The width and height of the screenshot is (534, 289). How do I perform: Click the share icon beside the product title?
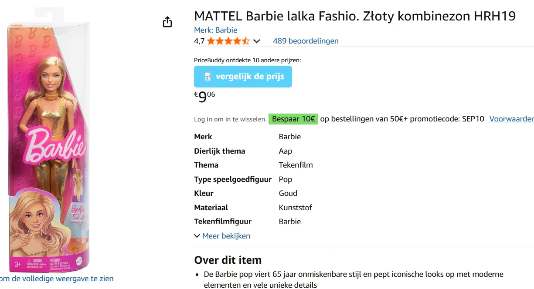167,21
